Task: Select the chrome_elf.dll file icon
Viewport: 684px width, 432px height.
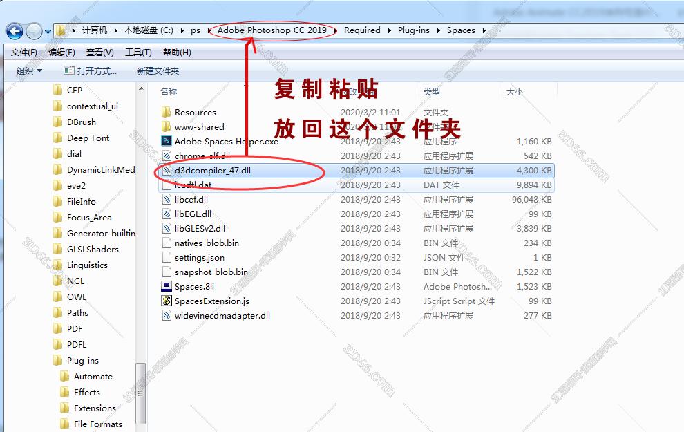Action: point(167,156)
